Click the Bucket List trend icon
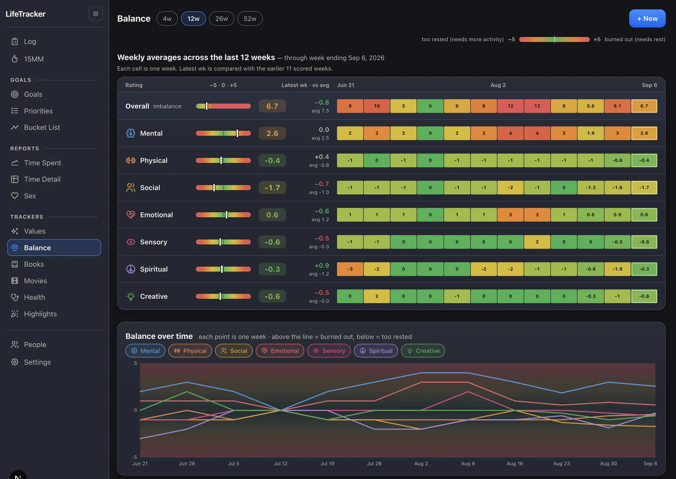 click(15, 127)
